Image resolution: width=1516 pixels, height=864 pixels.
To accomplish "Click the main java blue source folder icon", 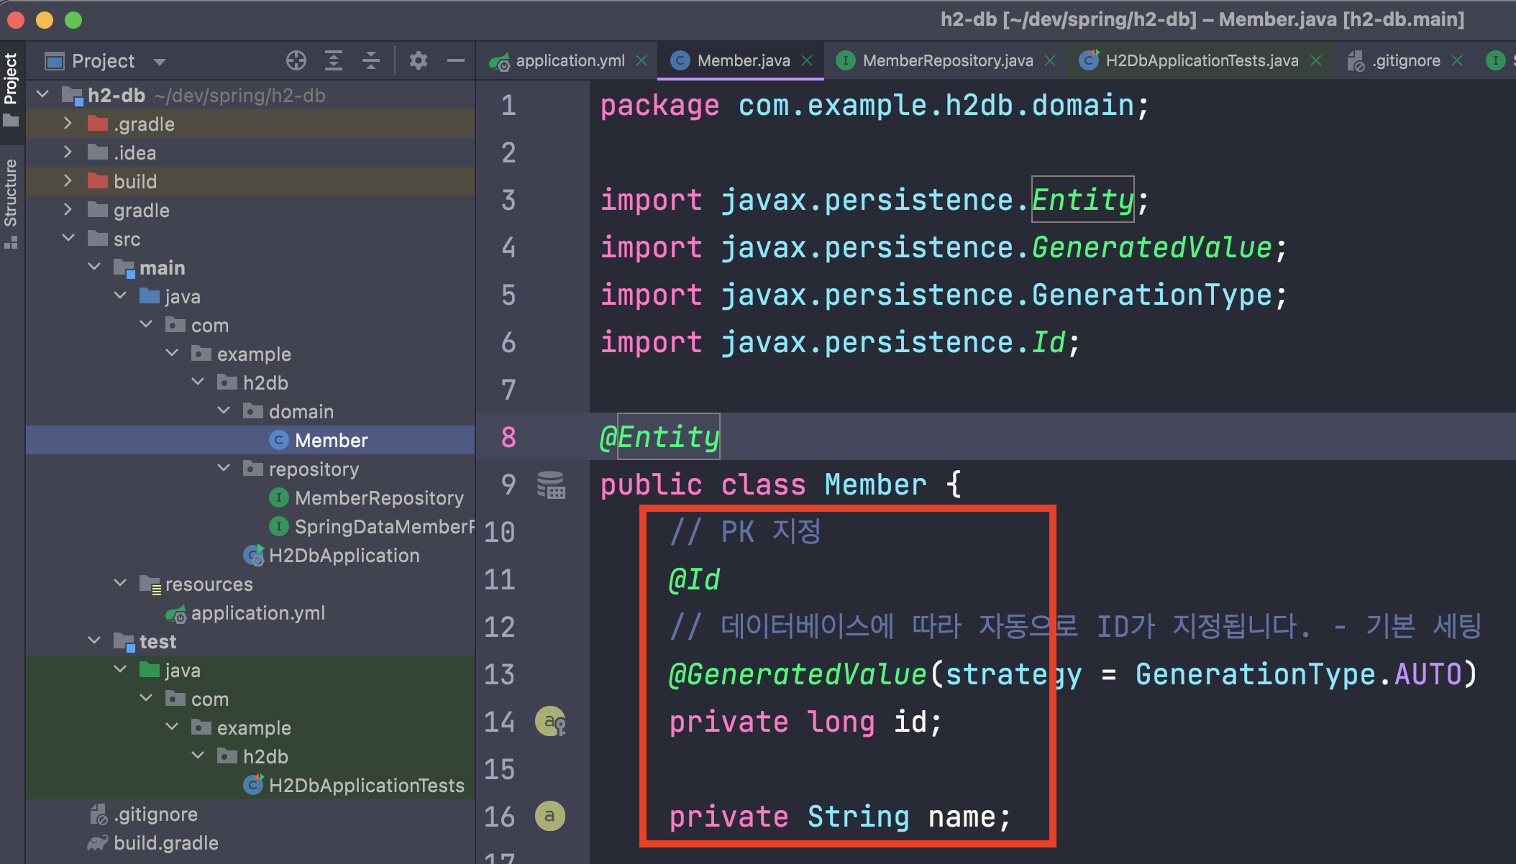I will tap(149, 295).
